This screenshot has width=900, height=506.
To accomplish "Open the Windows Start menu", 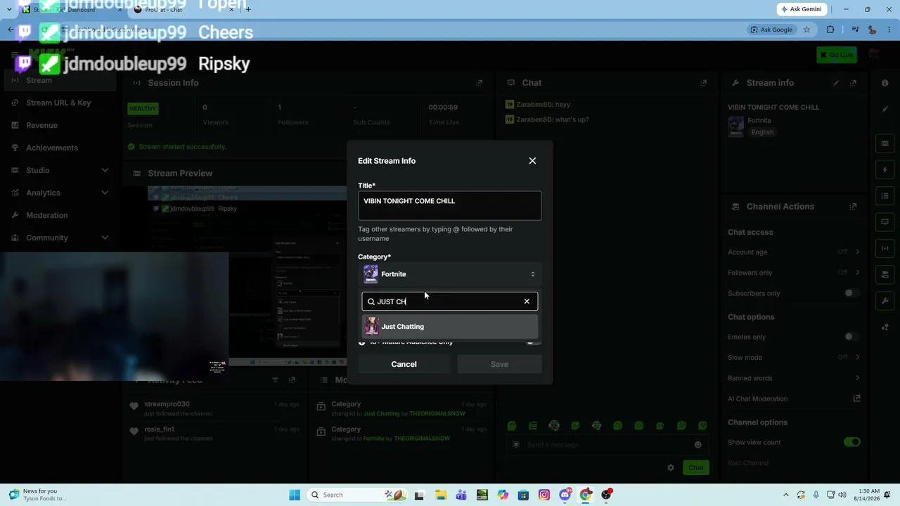I will tap(295, 495).
